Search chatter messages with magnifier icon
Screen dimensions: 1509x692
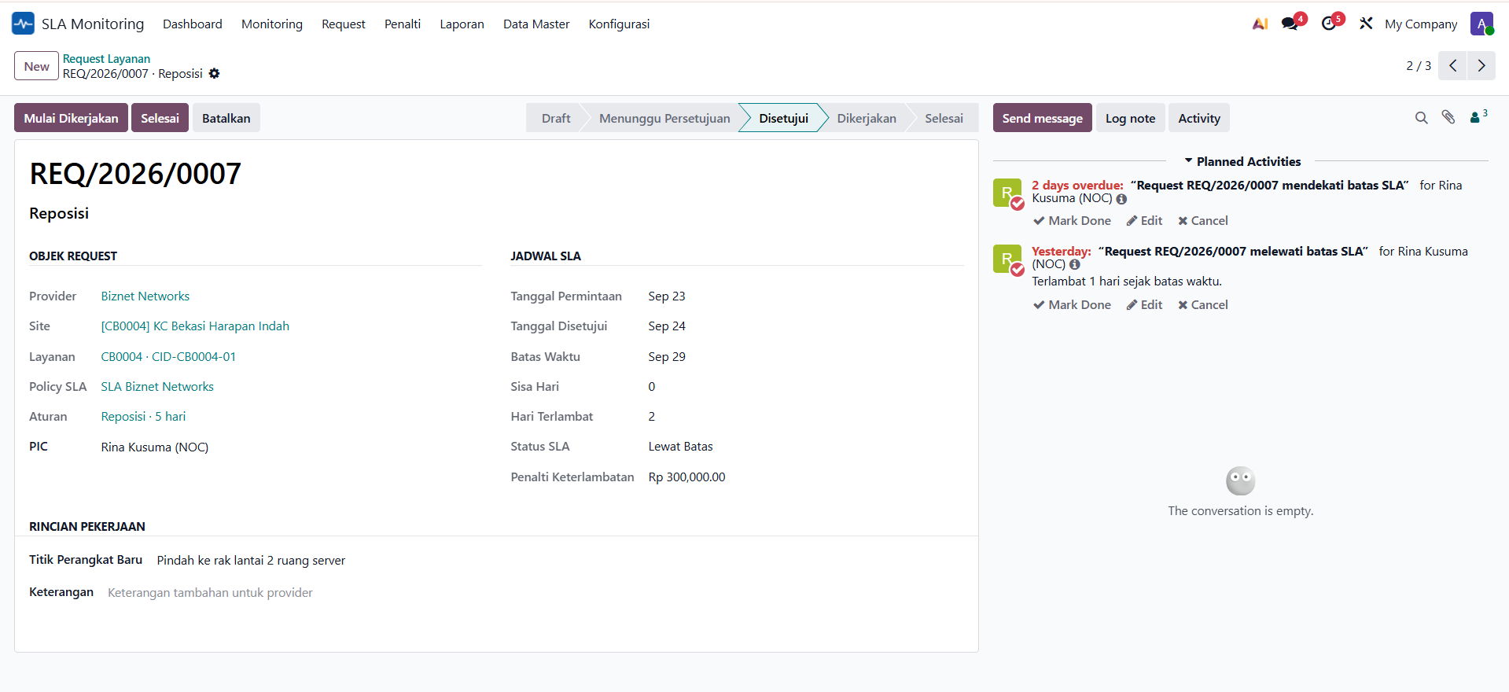pos(1421,118)
